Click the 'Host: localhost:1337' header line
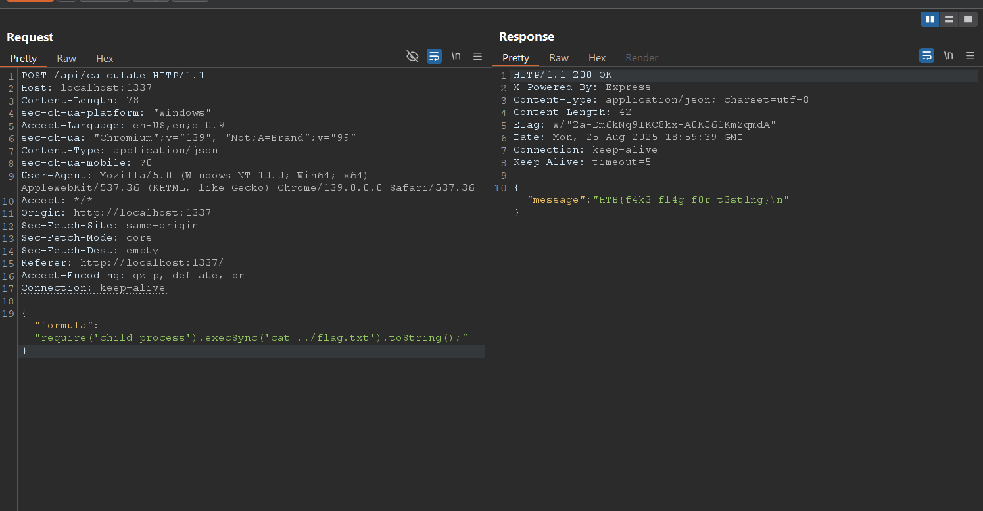The height and width of the screenshot is (511, 983). pyautogui.click(x=87, y=88)
